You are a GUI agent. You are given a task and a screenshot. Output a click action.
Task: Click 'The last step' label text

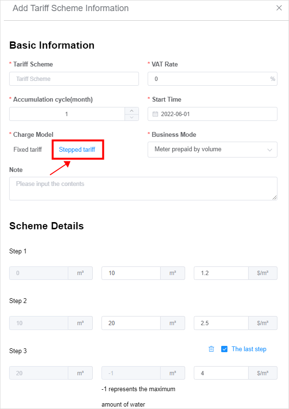249,349
